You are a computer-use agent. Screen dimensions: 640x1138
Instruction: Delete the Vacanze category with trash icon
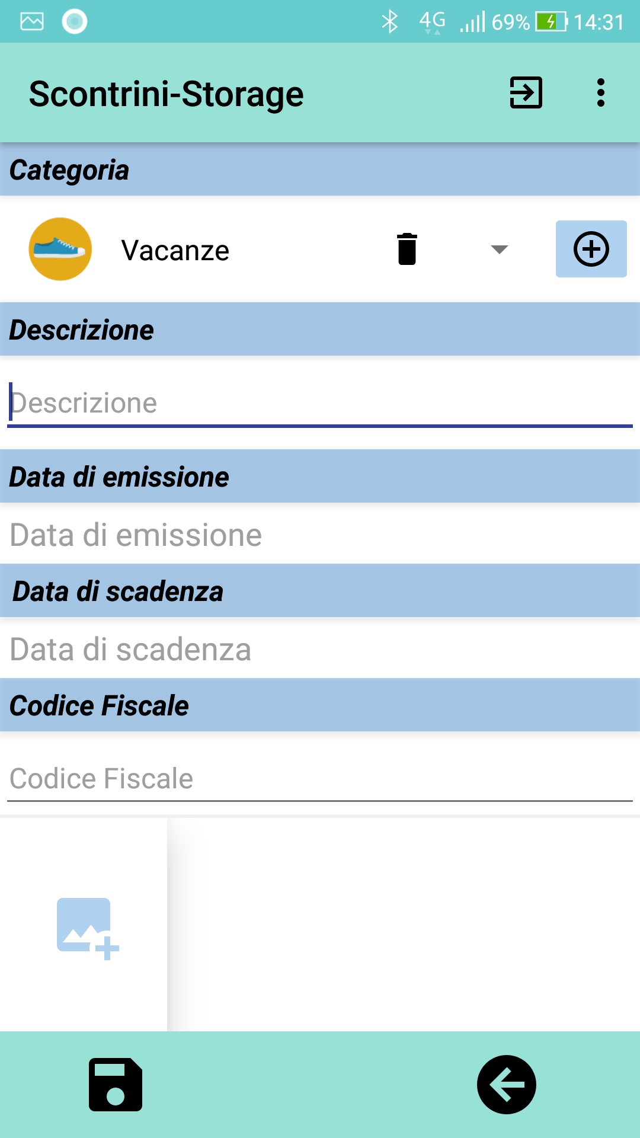407,249
